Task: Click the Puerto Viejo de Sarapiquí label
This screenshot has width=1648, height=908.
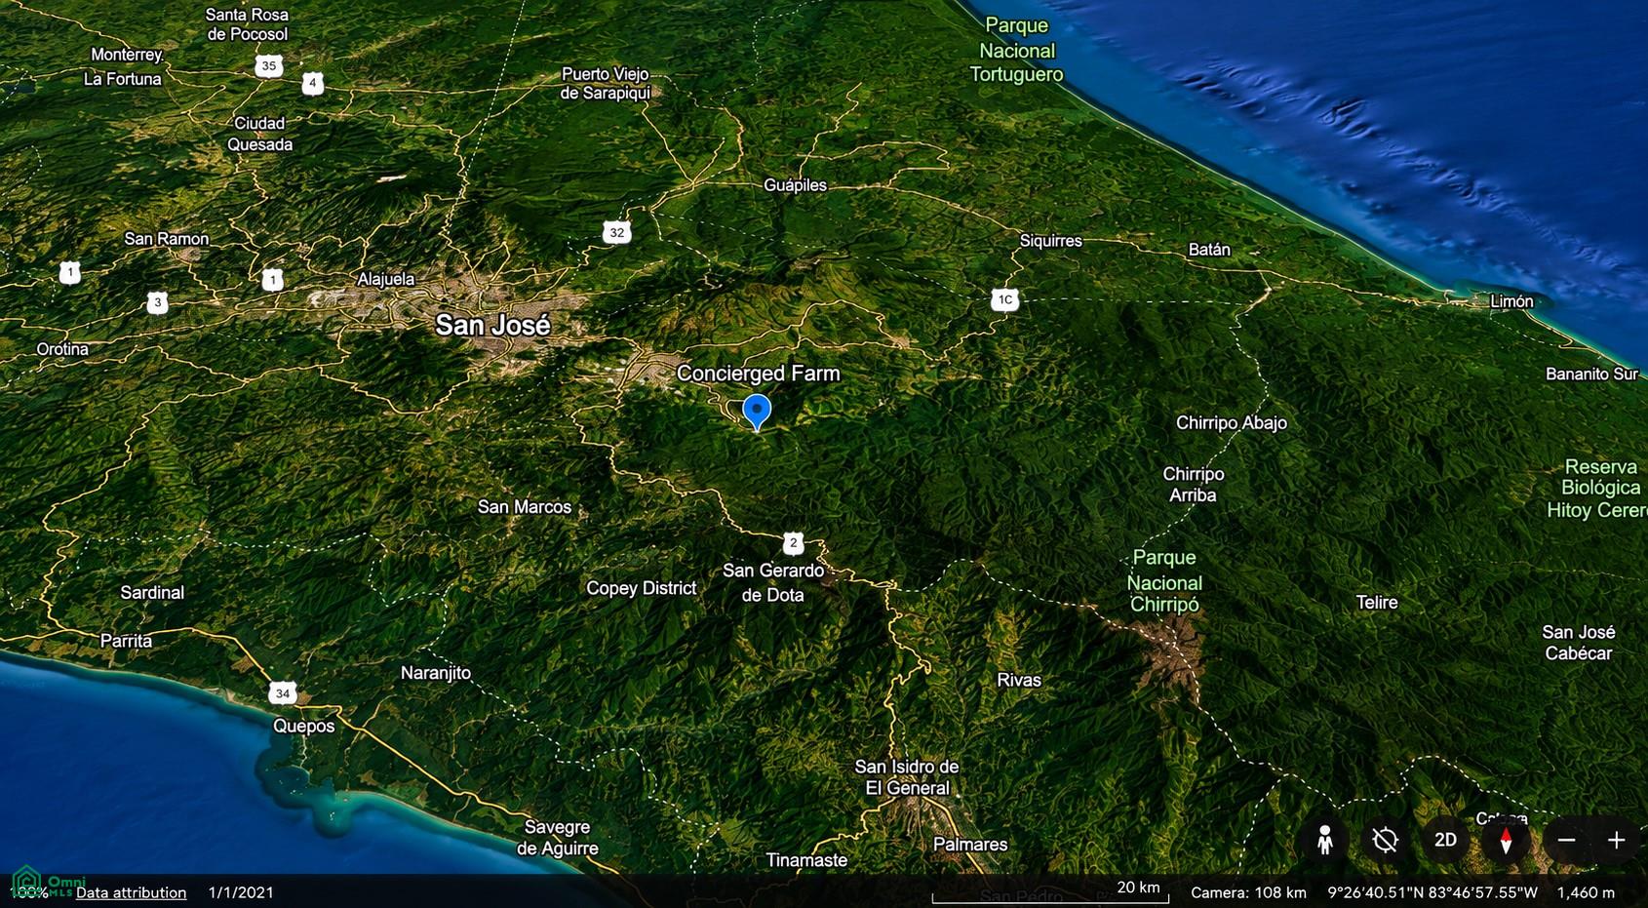Action: coord(605,84)
